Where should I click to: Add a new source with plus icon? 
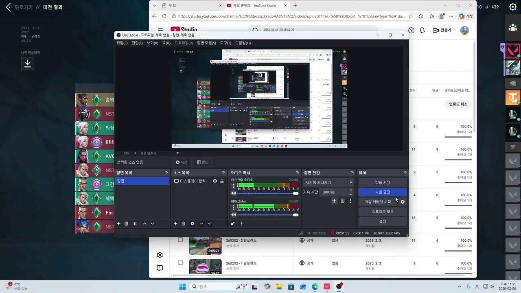click(x=175, y=223)
